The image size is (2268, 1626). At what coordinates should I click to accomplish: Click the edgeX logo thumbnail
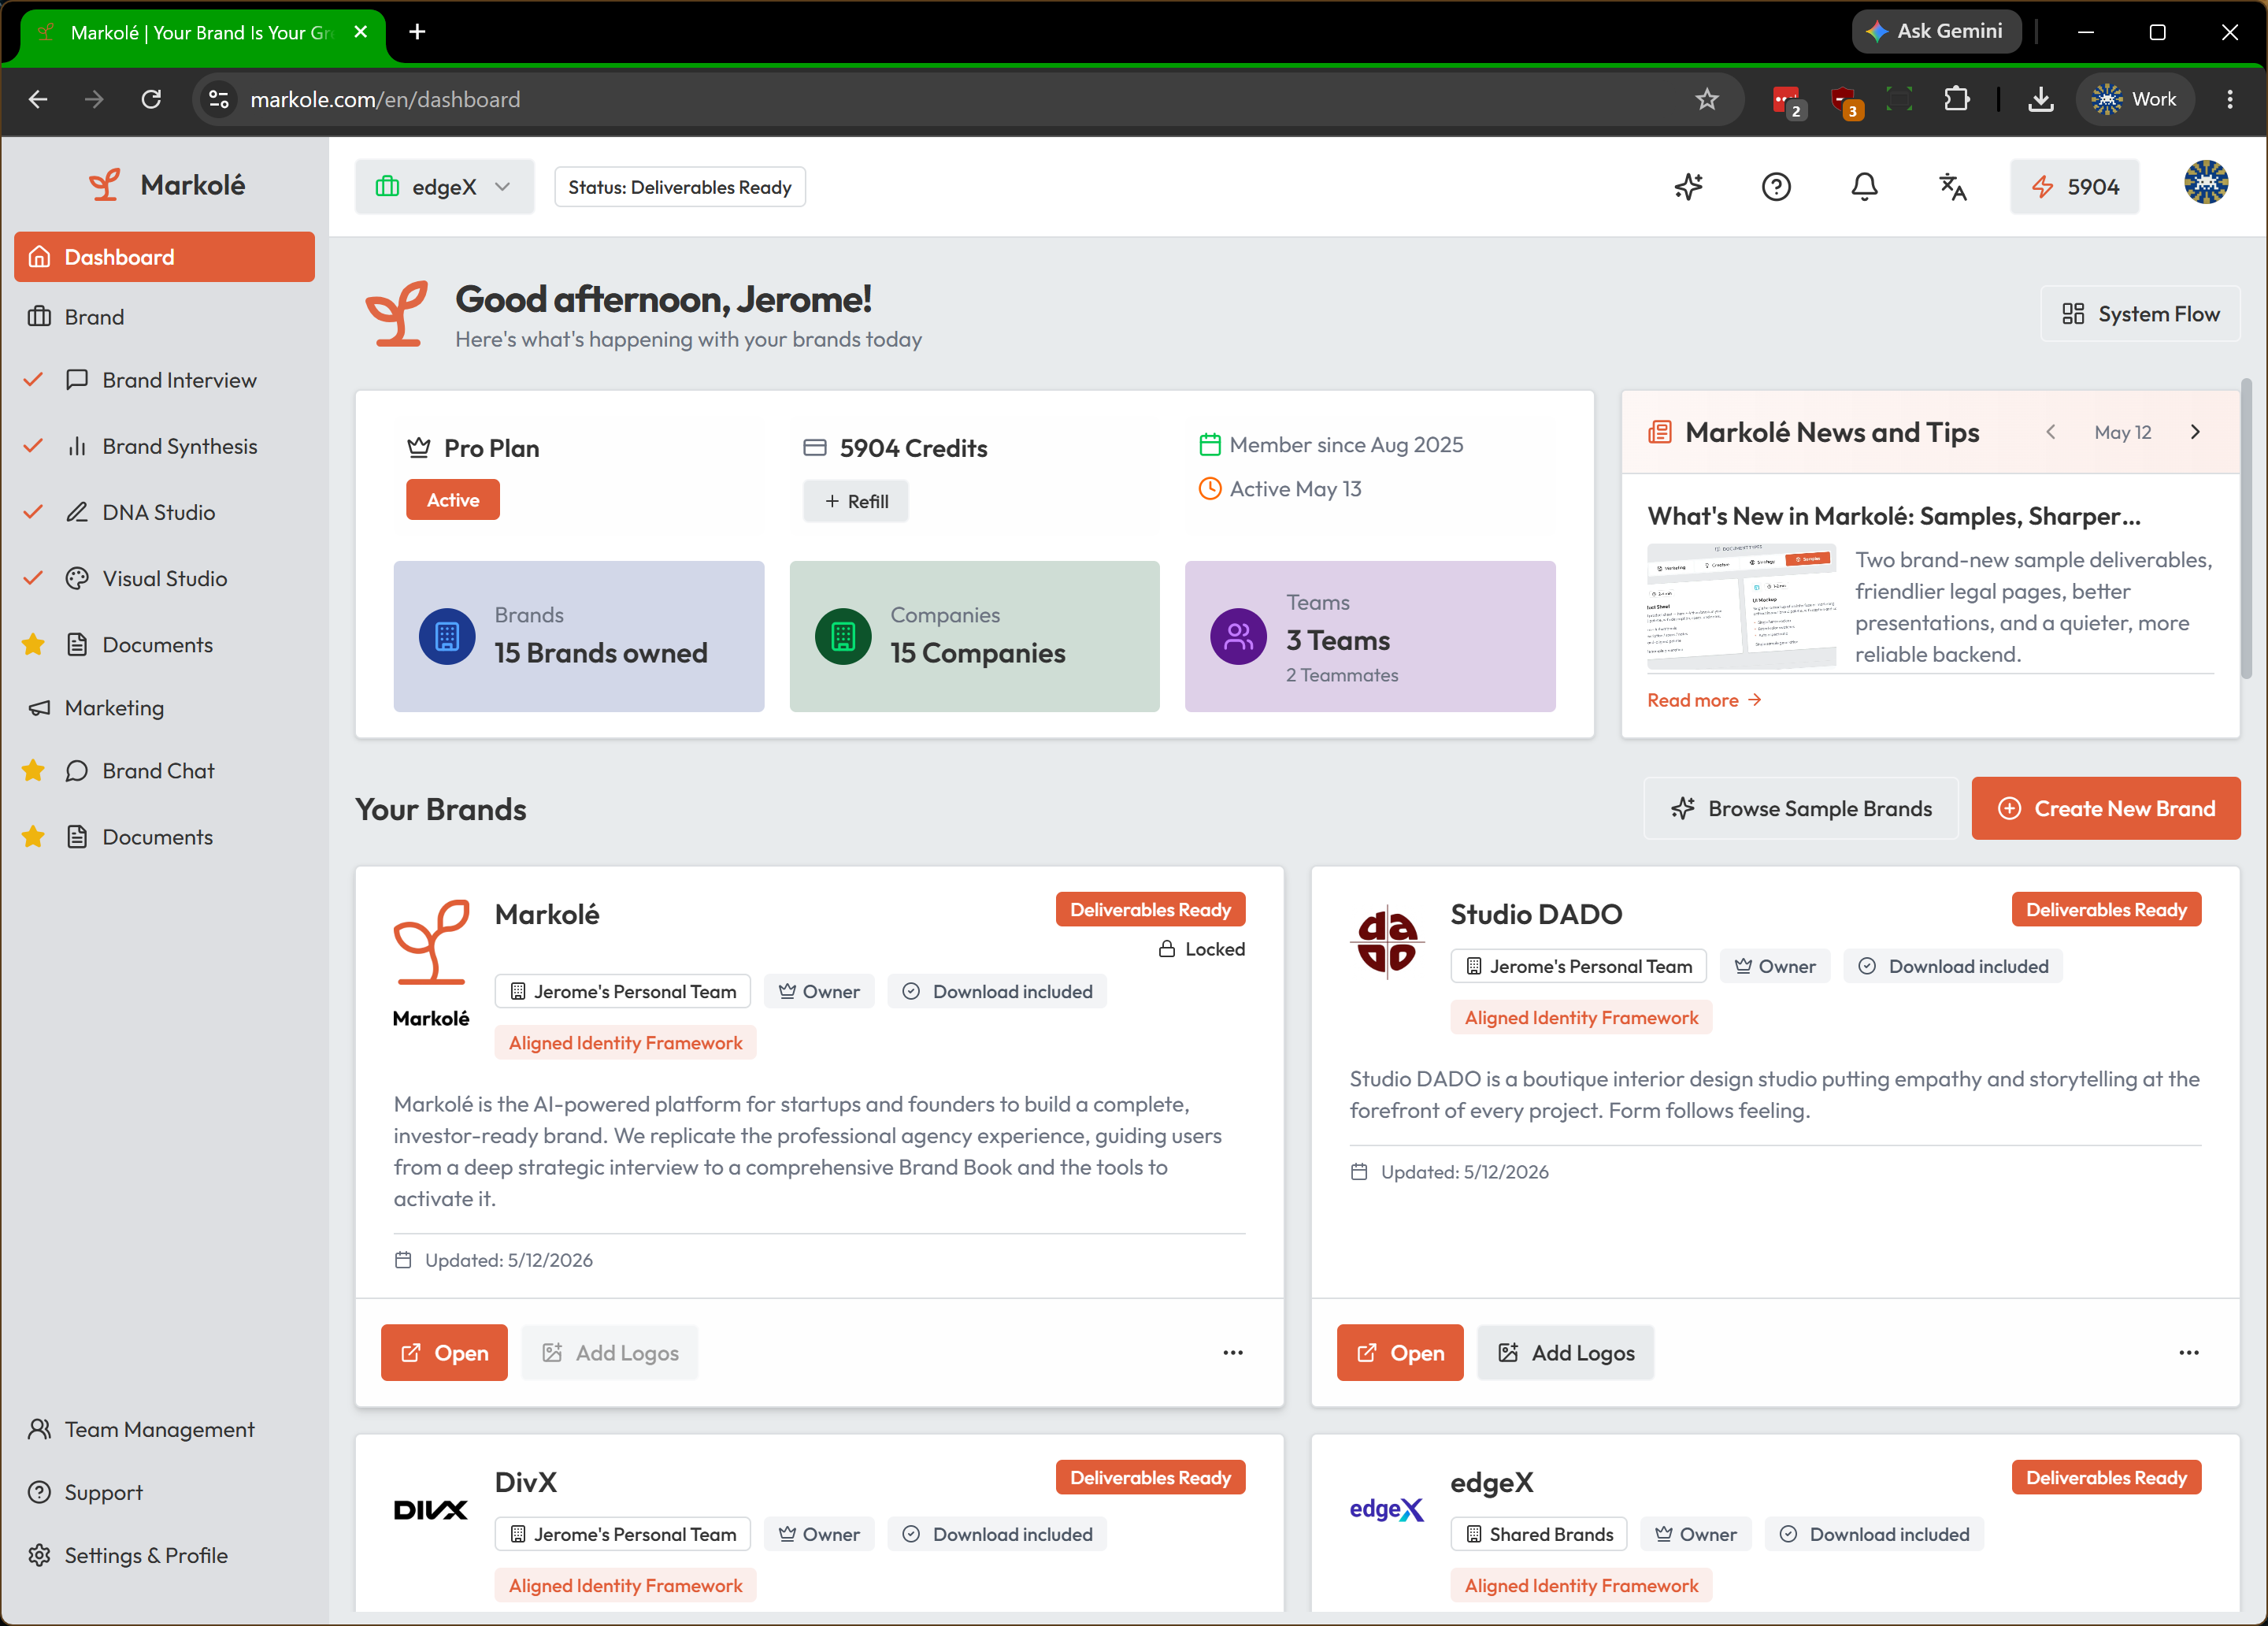[x=1387, y=1510]
